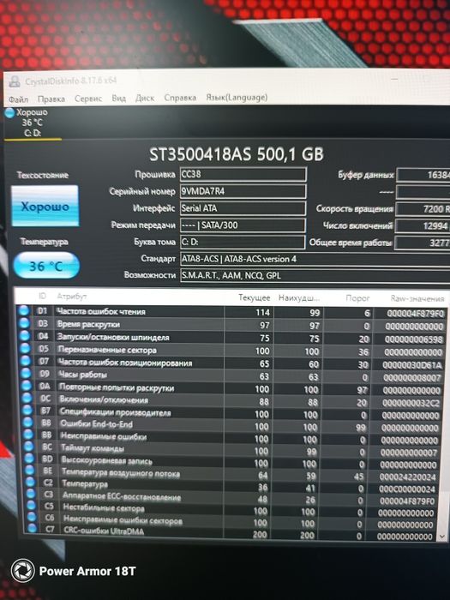The image size is (450, 600).
Task: Click the Raw-значения column header
Action: (417, 298)
